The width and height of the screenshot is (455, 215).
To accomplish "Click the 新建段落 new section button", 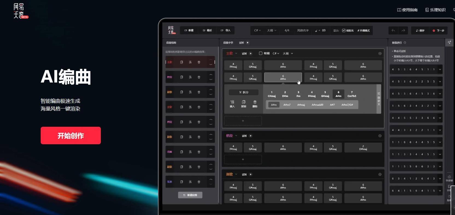I will [x=190, y=195].
